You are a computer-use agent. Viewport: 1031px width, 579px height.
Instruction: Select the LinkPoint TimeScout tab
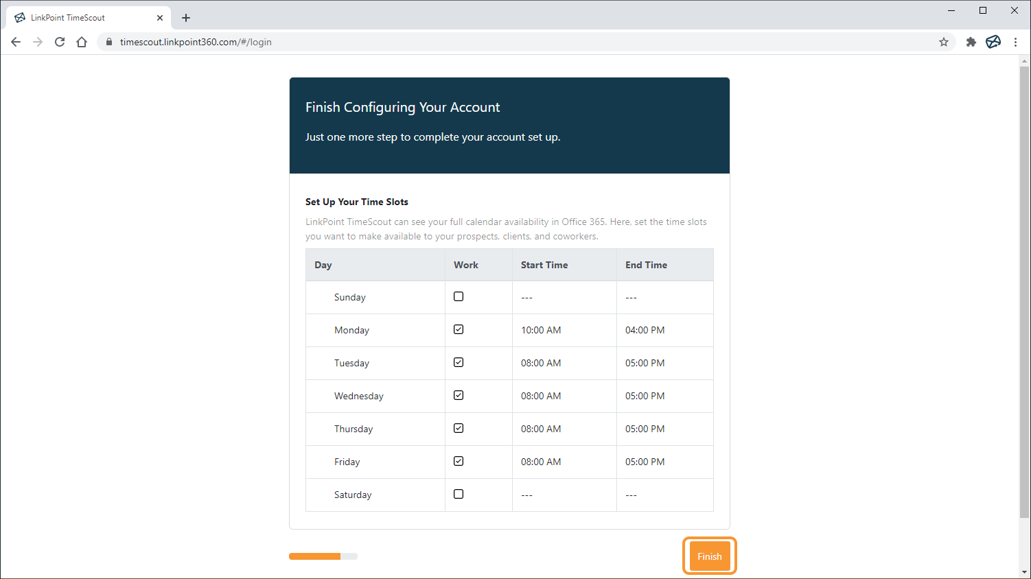(88, 18)
